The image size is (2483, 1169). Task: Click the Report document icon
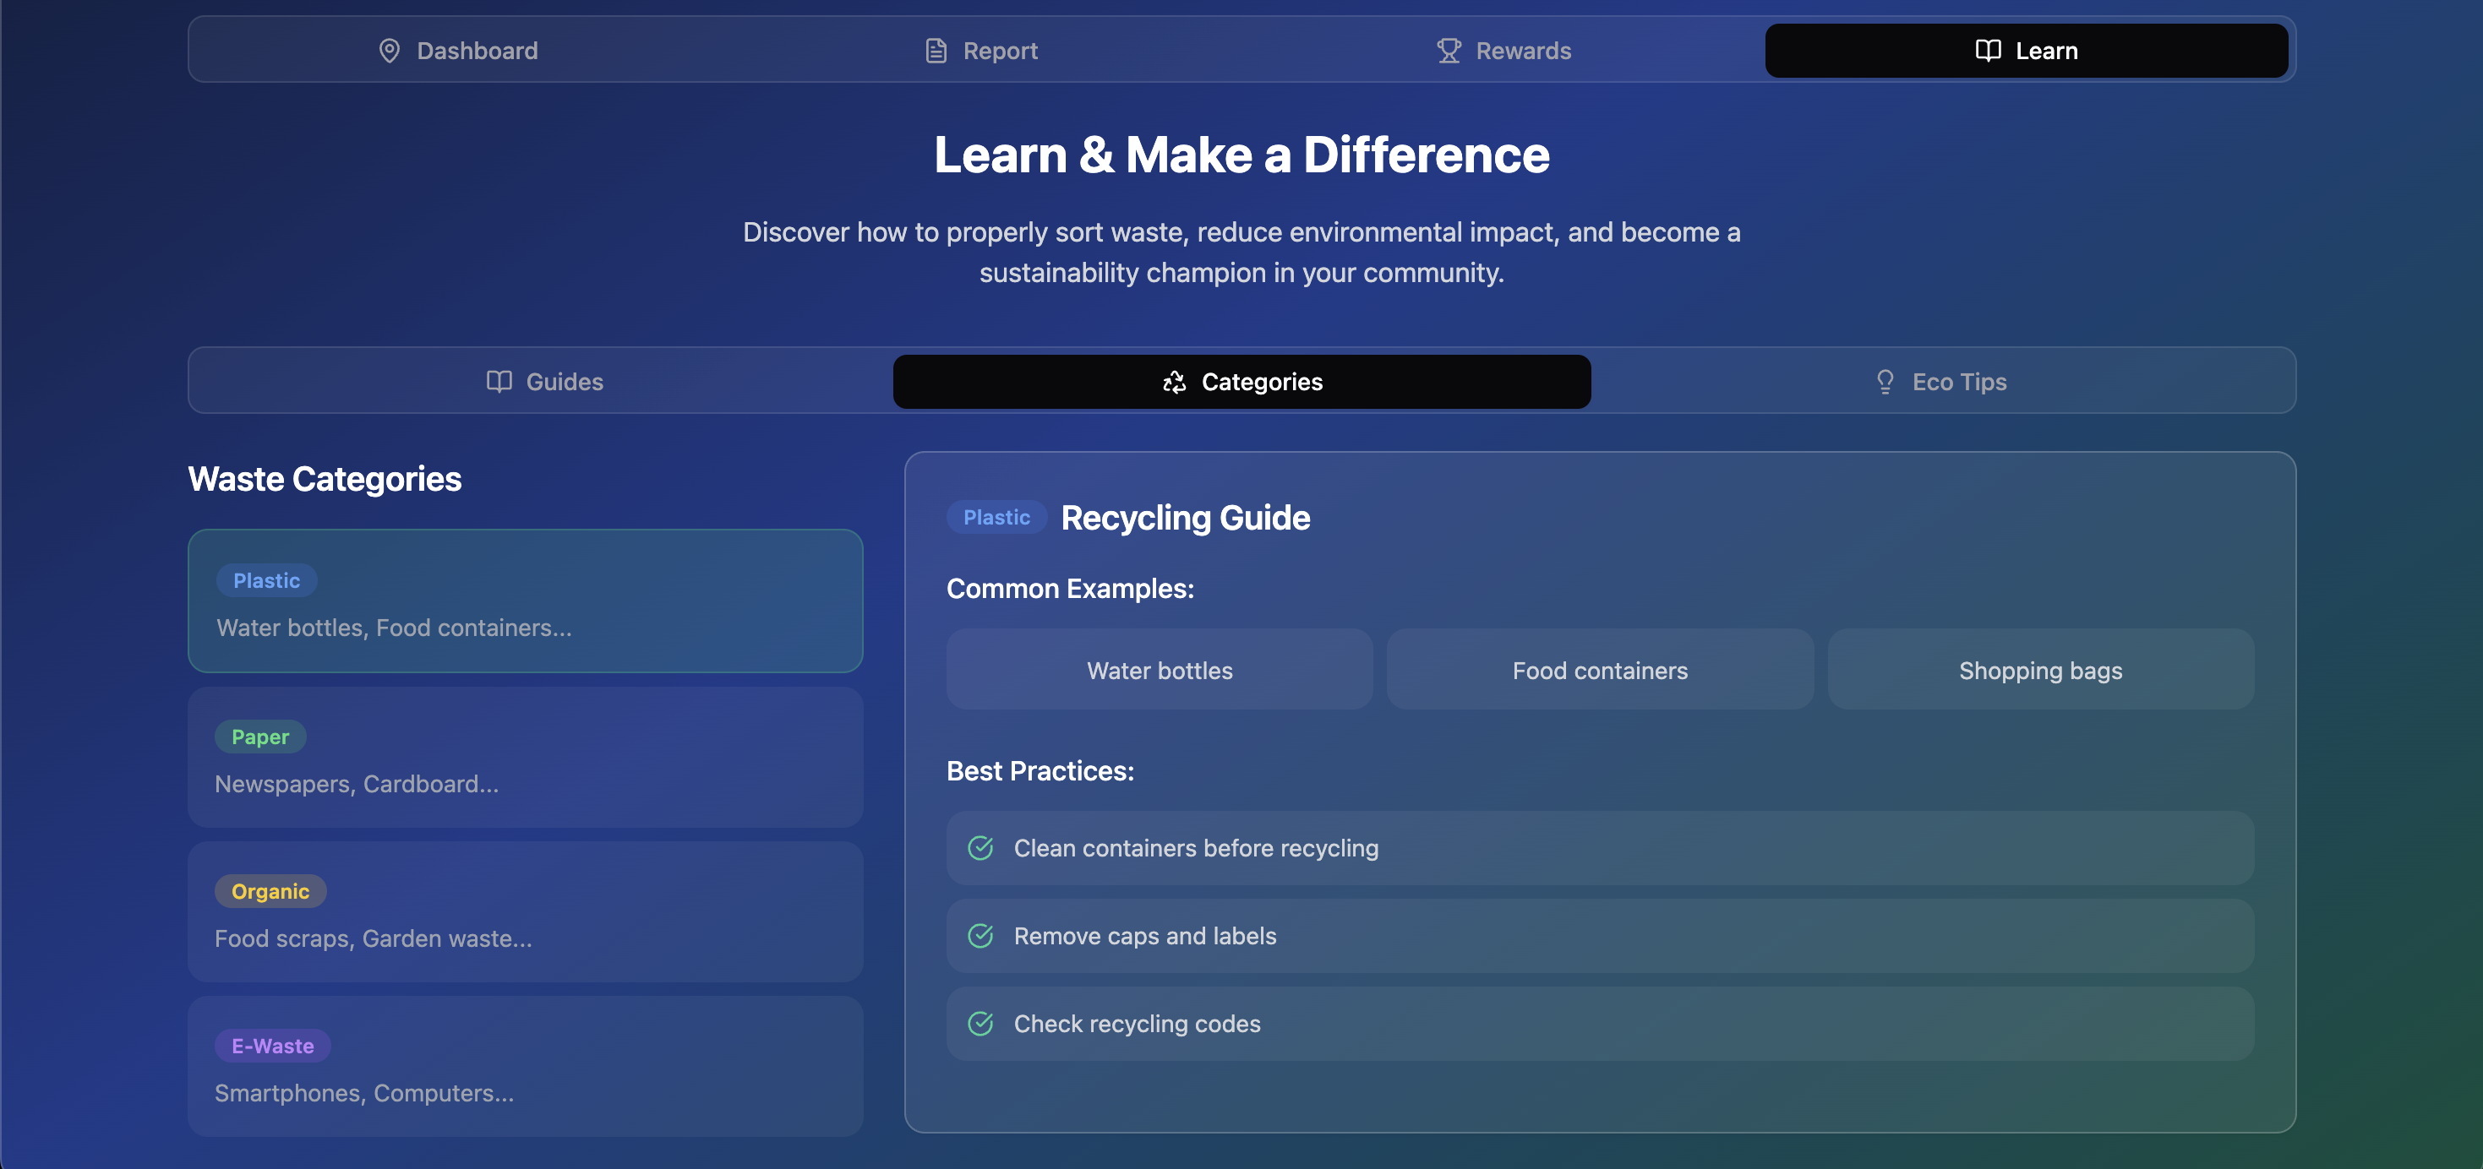935,51
